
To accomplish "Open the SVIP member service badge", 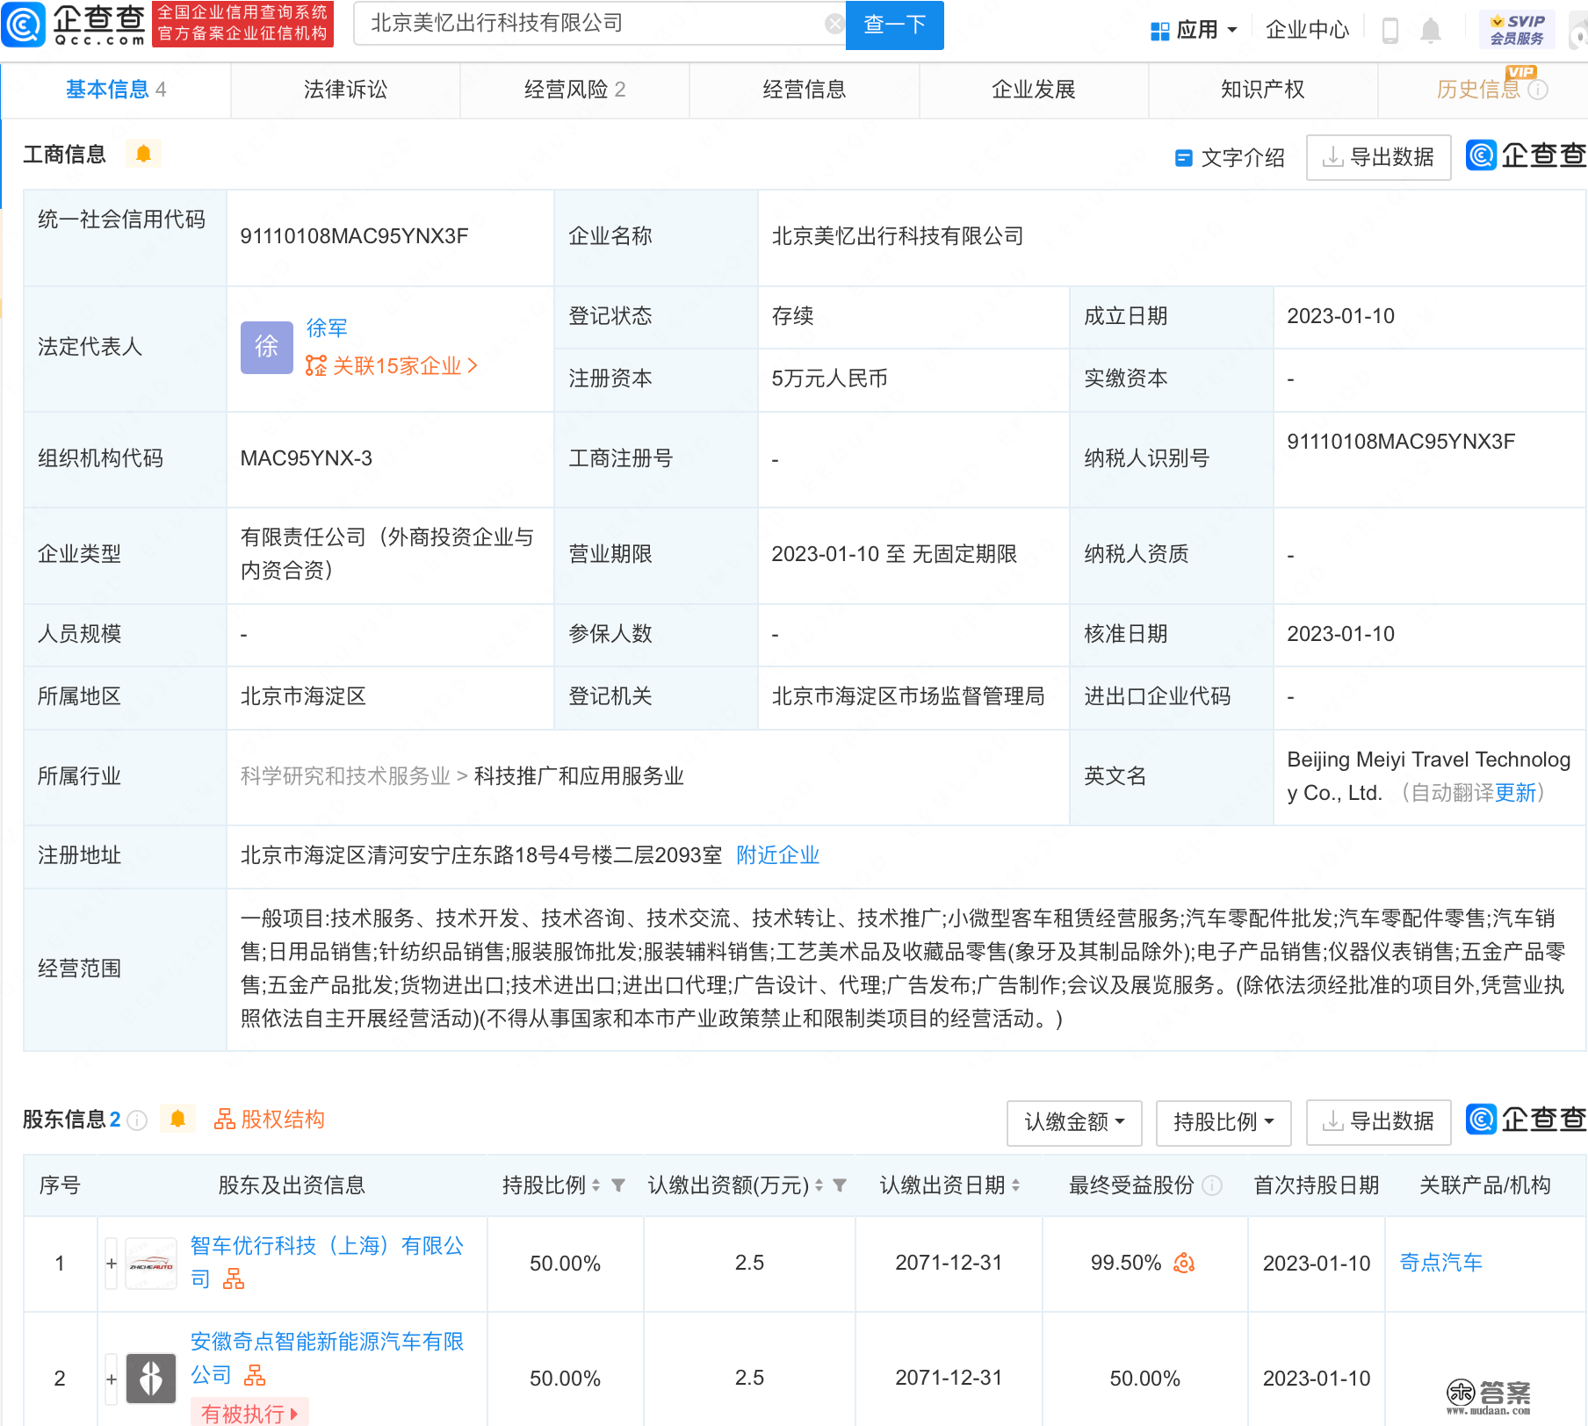I will tap(1517, 29).
